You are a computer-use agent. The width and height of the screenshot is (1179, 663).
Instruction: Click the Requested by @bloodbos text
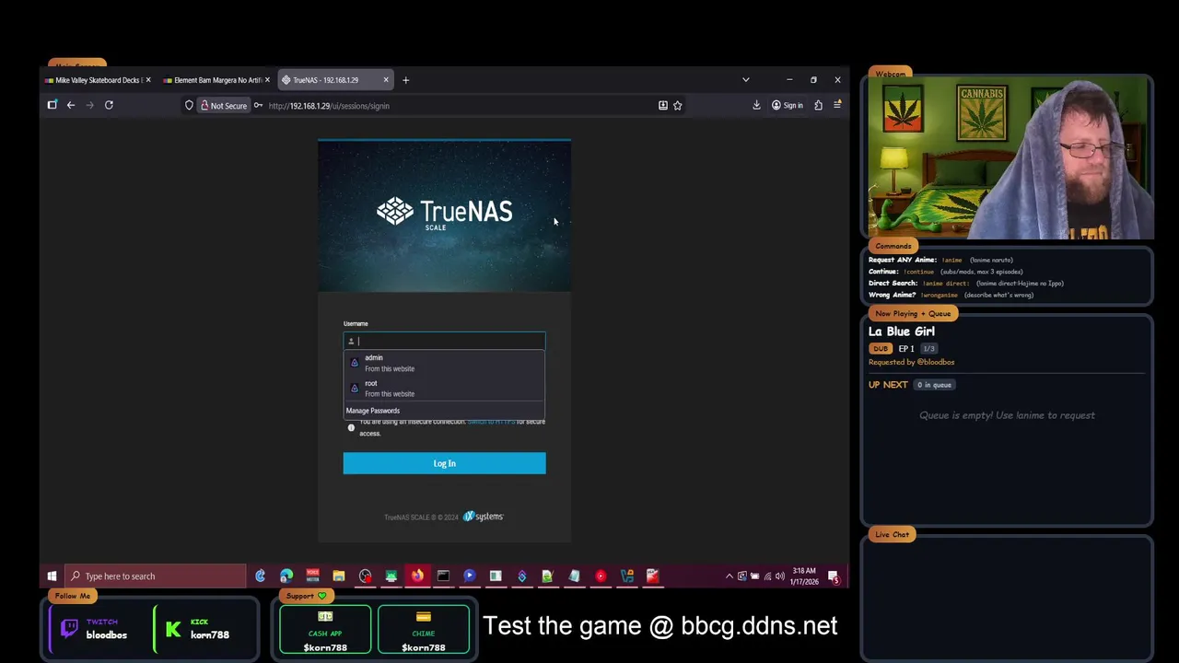pyautogui.click(x=912, y=362)
